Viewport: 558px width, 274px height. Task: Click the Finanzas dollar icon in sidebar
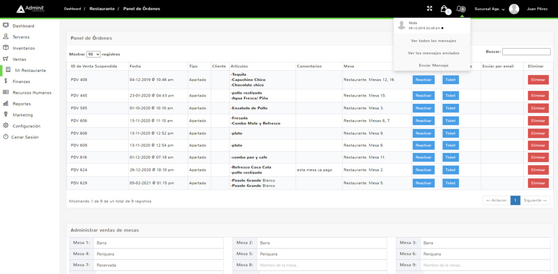[x=6, y=81]
